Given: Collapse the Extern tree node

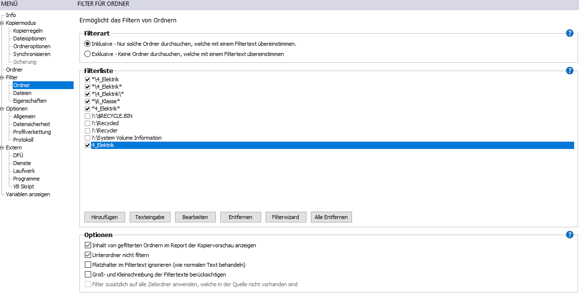Looking at the screenshot, I should (2, 147).
